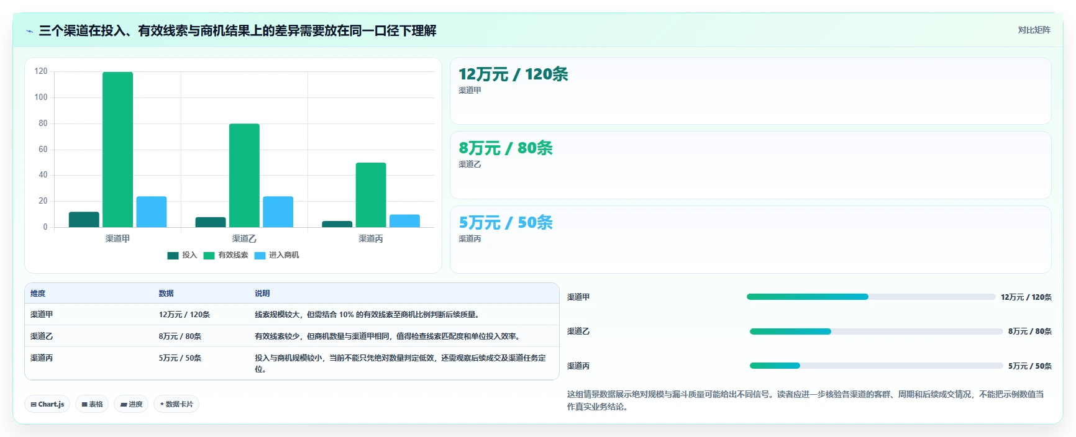1076x437 pixels.
Task: Click the 表格 chip
Action: coord(92,404)
